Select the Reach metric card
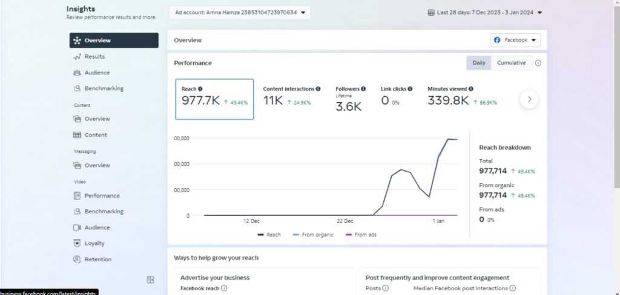 point(214,99)
